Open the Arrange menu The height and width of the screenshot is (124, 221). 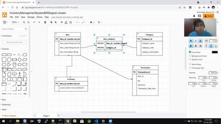(x=31, y=17)
